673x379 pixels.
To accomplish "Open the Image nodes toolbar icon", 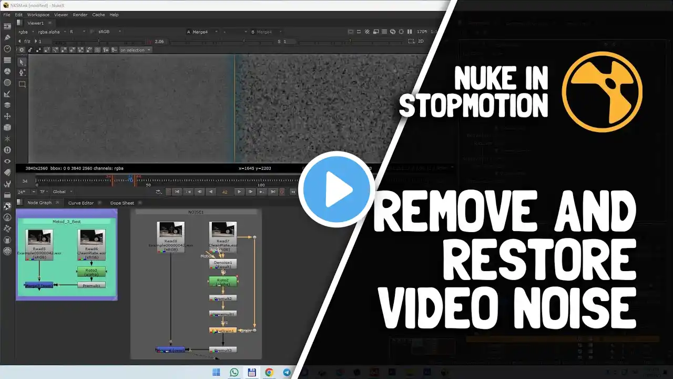I will coord(7,26).
